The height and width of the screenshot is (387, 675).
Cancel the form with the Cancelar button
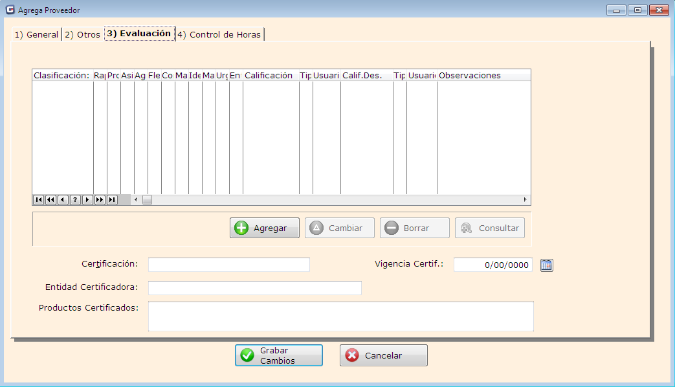point(383,355)
